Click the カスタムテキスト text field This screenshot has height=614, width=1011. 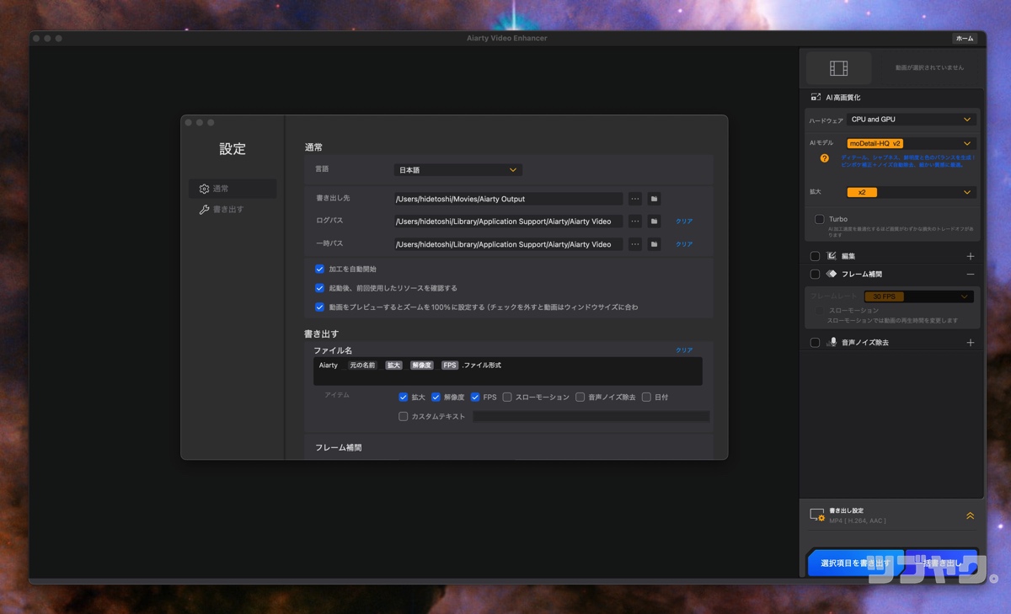coord(591,416)
